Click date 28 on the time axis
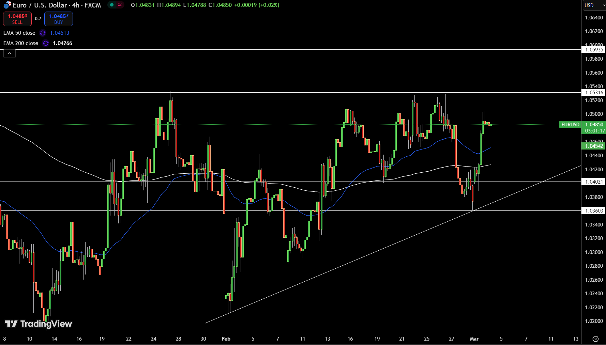This screenshot has height=345, width=606. click(x=178, y=339)
